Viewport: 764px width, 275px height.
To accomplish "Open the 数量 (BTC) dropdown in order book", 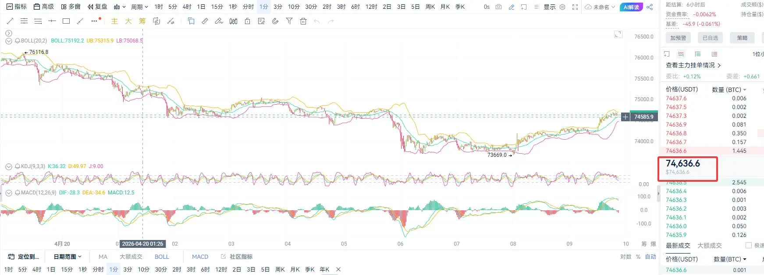I will point(729,89).
